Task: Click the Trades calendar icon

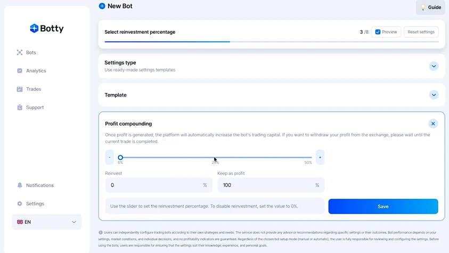Action: coord(20,89)
